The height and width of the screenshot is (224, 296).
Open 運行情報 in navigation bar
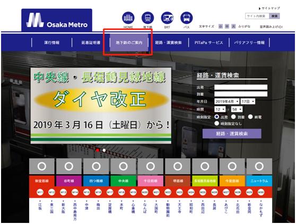tap(52, 42)
